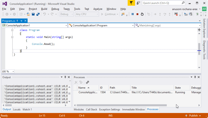Screen dimensions: 208x118
Task: Split the editor with plus icon
Action: pyautogui.click(x=199, y=30)
